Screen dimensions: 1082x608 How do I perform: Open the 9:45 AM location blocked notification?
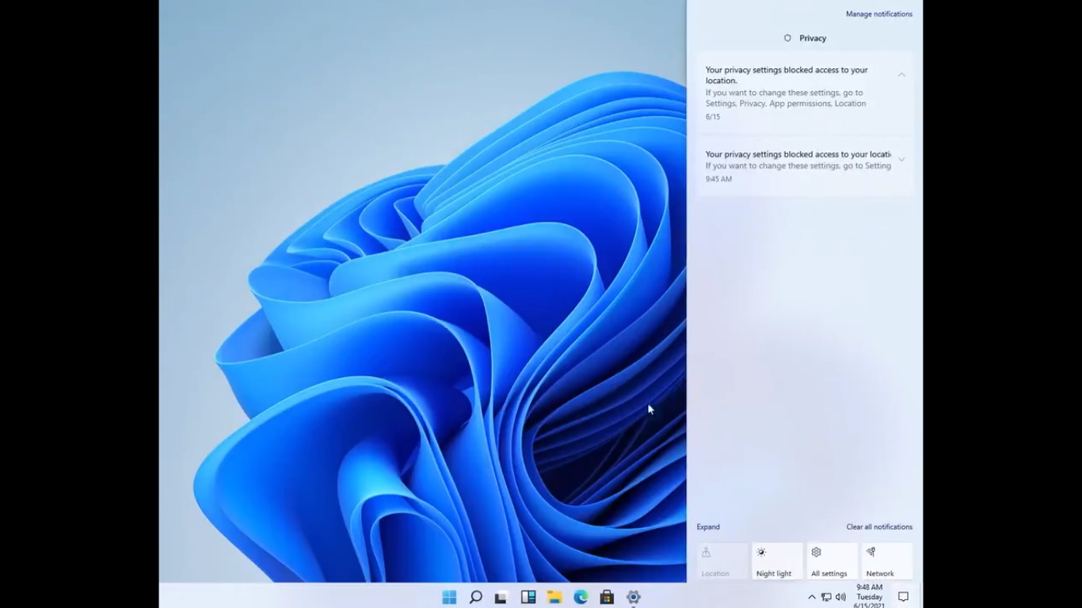(x=805, y=166)
